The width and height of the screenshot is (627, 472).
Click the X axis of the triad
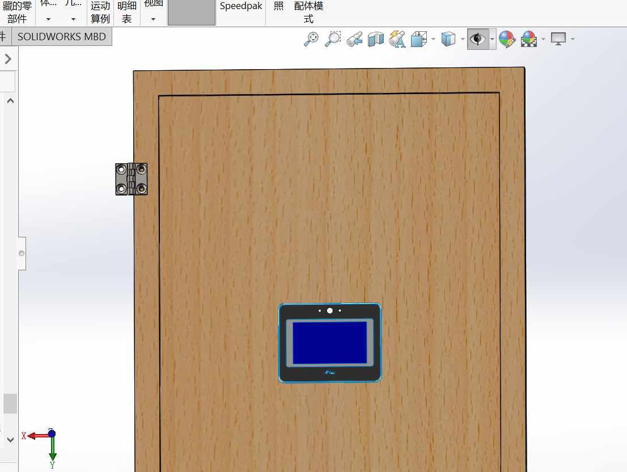[37, 436]
